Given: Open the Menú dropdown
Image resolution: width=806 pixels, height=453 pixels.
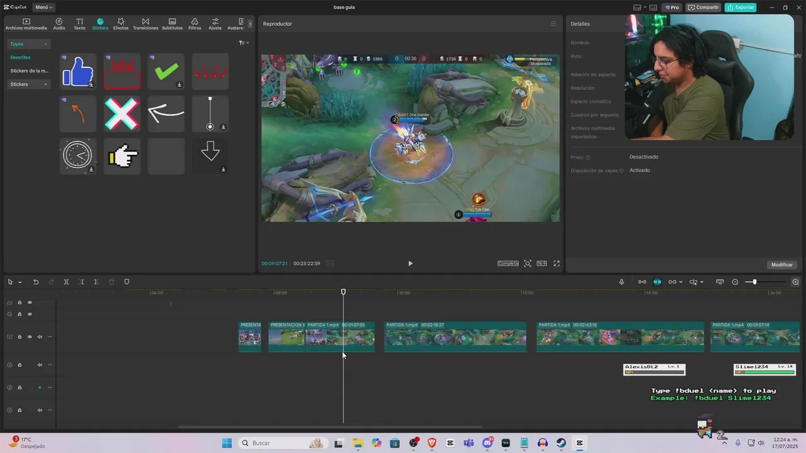Looking at the screenshot, I should 43,8.
